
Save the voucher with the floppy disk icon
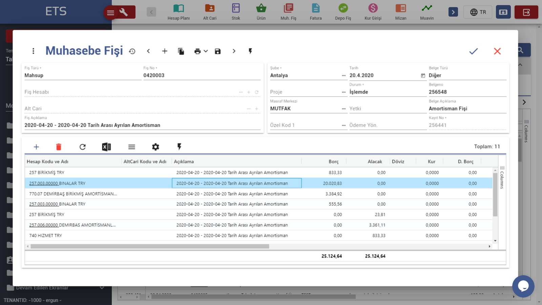tap(217, 51)
